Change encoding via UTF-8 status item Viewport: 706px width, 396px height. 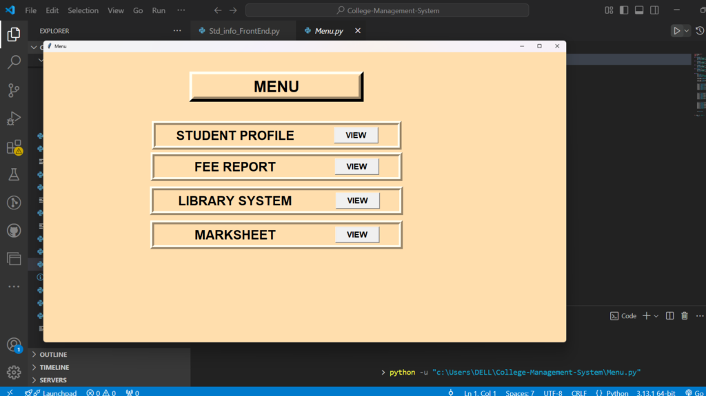(553, 393)
